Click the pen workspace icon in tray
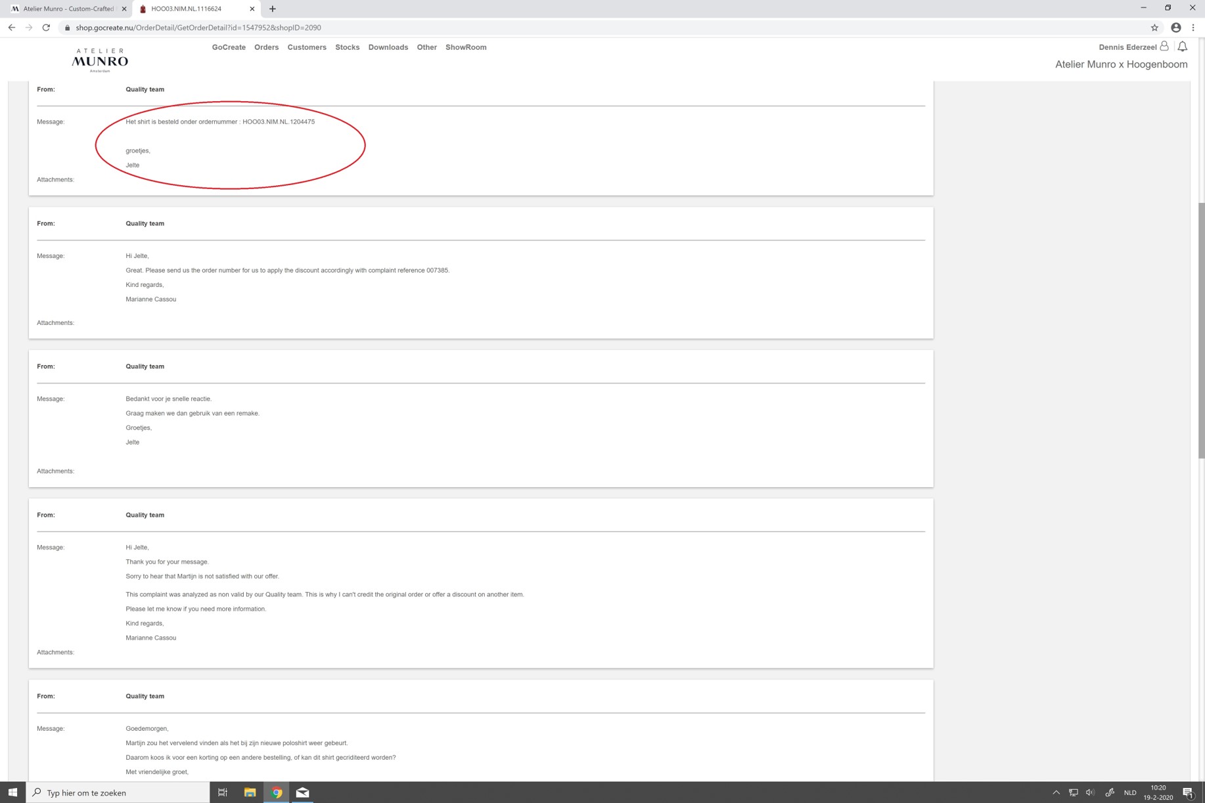 pyautogui.click(x=1110, y=792)
